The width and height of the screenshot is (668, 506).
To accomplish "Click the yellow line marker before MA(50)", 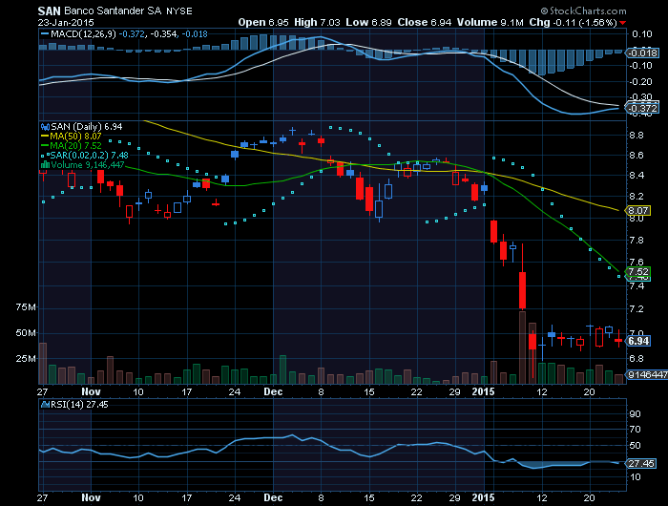I will pyautogui.click(x=45, y=137).
